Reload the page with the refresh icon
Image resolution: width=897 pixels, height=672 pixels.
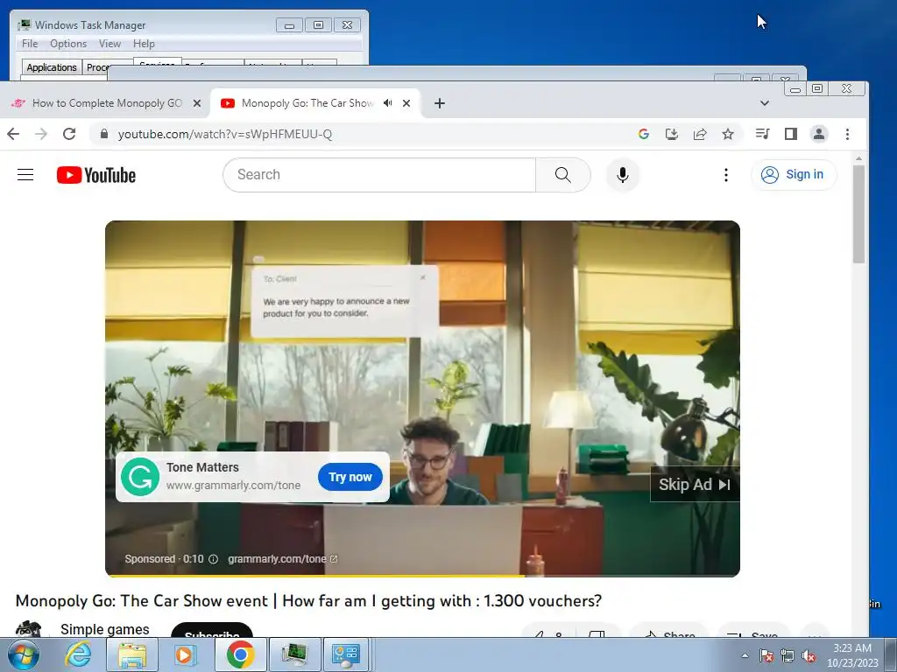69,134
